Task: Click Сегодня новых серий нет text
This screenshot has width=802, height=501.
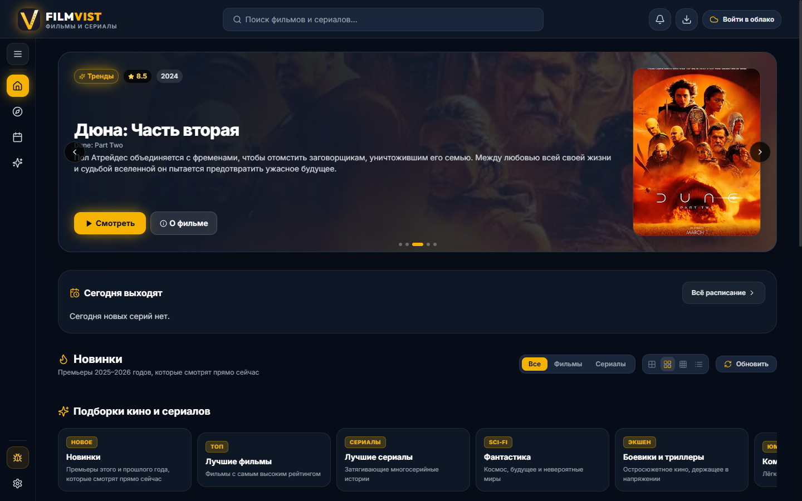Action: (x=120, y=316)
